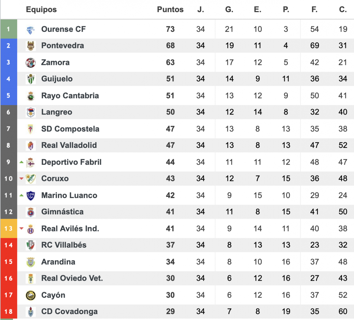
Task: Click the Equipos column header
Action: pos(41,9)
